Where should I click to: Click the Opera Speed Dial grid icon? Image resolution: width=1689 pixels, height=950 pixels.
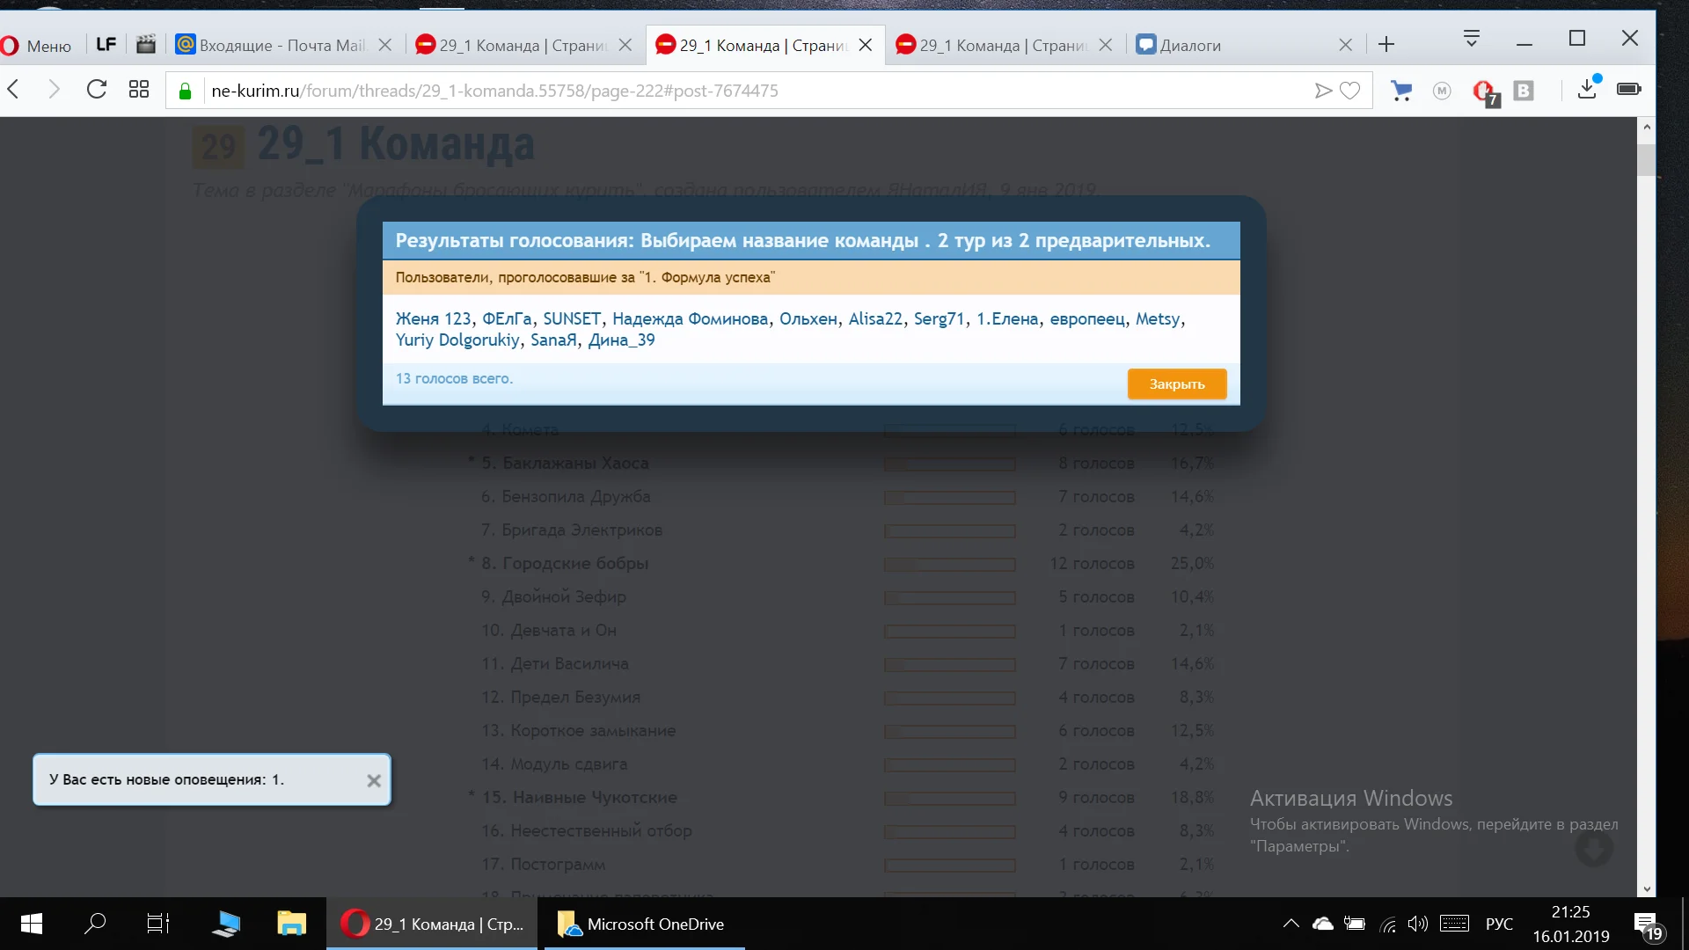[x=138, y=90]
